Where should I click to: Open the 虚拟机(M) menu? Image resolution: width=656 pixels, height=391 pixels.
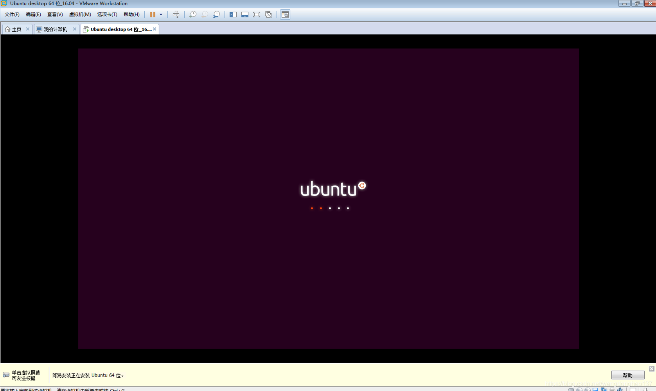(80, 14)
